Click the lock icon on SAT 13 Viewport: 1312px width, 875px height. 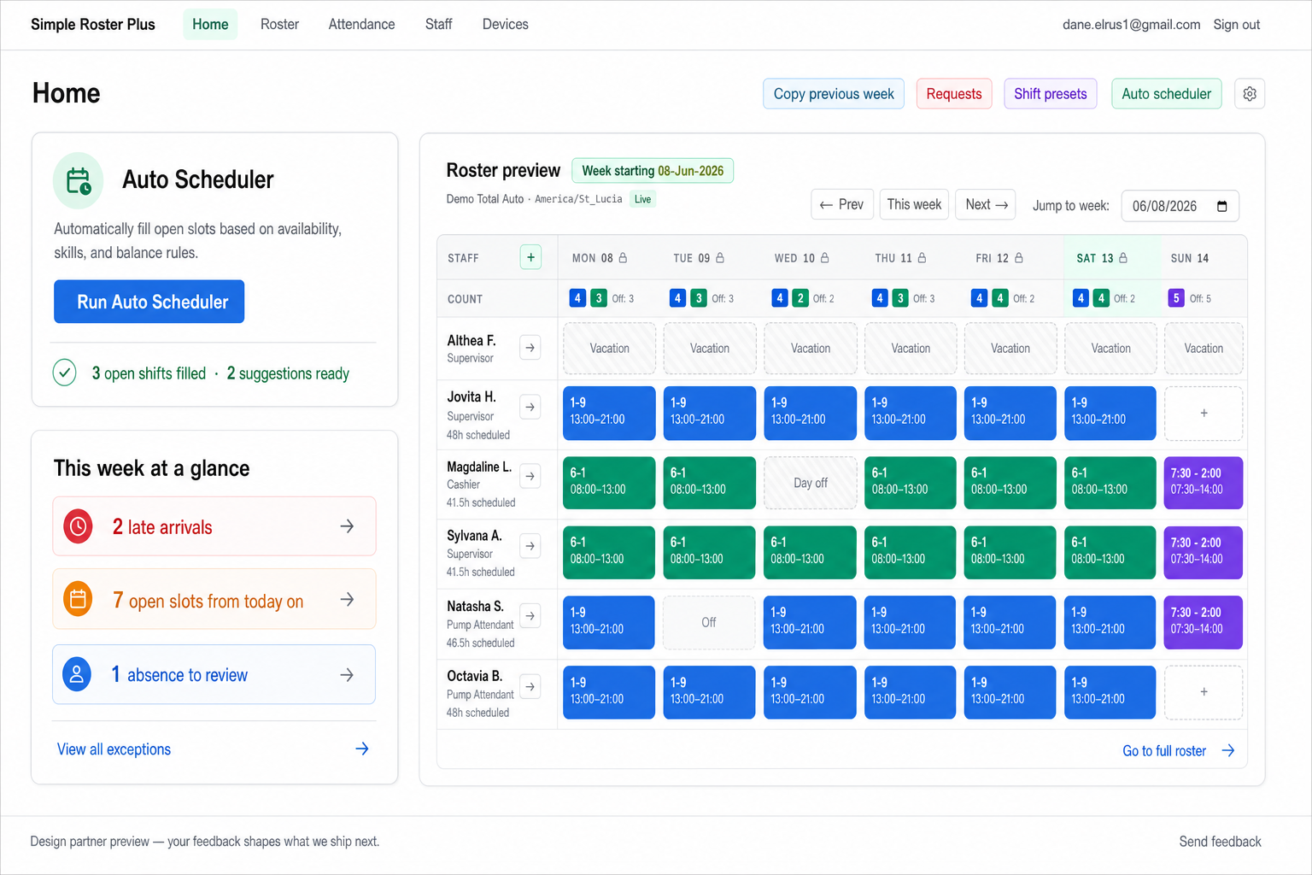click(1123, 258)
